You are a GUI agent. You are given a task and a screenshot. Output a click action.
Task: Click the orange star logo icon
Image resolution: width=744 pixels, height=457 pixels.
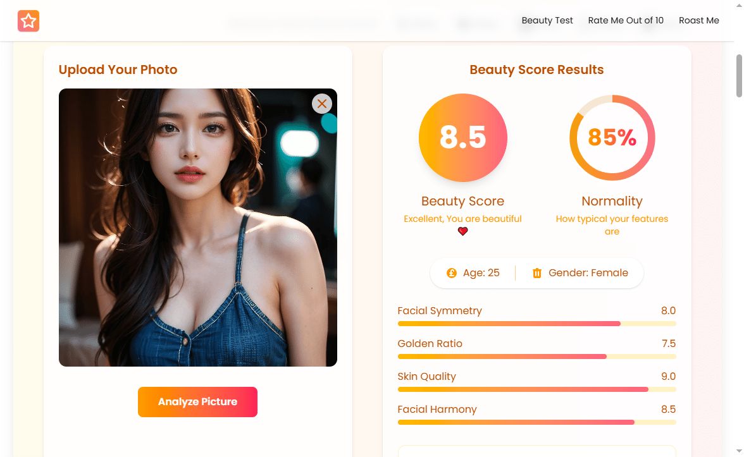pyautogui.click(x=28, y=21)
